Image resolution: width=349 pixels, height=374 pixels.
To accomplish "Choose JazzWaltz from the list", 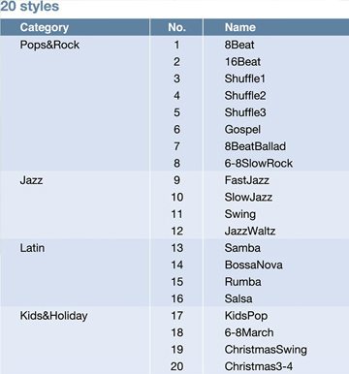I will pos(250,231).
